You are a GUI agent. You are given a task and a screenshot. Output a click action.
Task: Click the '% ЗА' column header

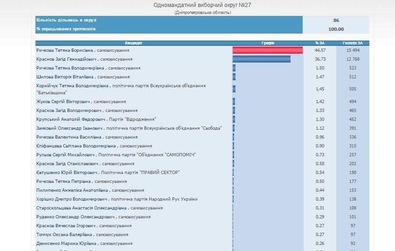(319, 43)
